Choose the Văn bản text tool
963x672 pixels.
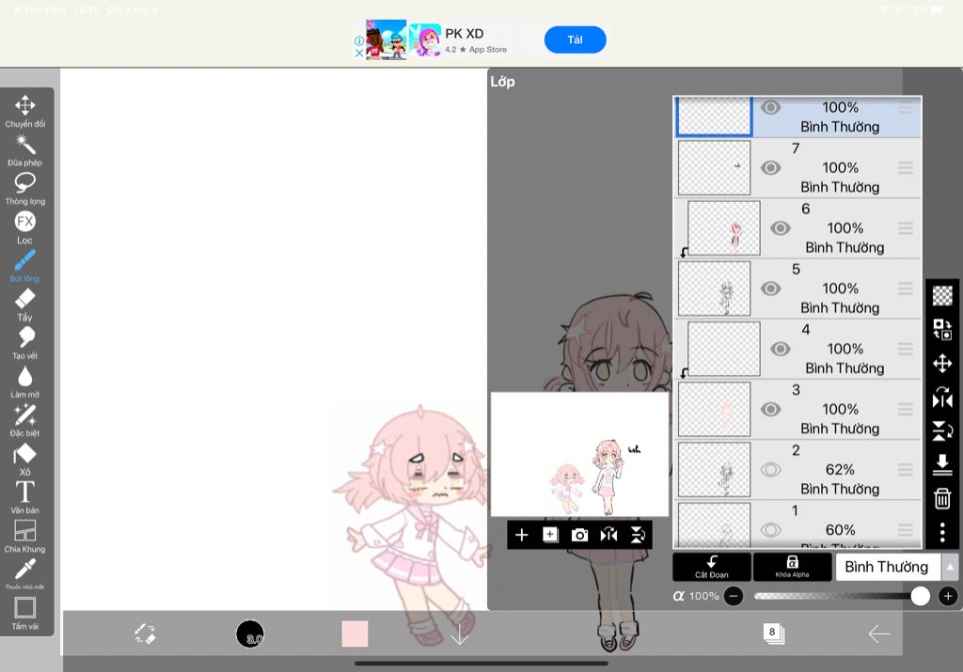(25, 491)
